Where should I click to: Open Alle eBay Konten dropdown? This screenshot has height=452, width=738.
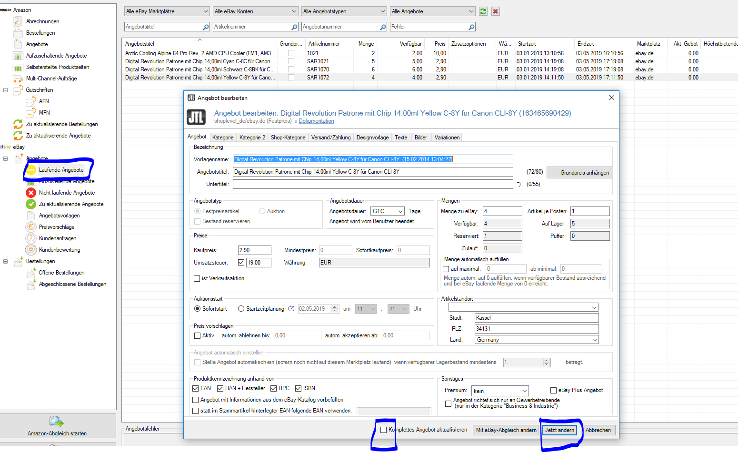[x=255, y=11]
